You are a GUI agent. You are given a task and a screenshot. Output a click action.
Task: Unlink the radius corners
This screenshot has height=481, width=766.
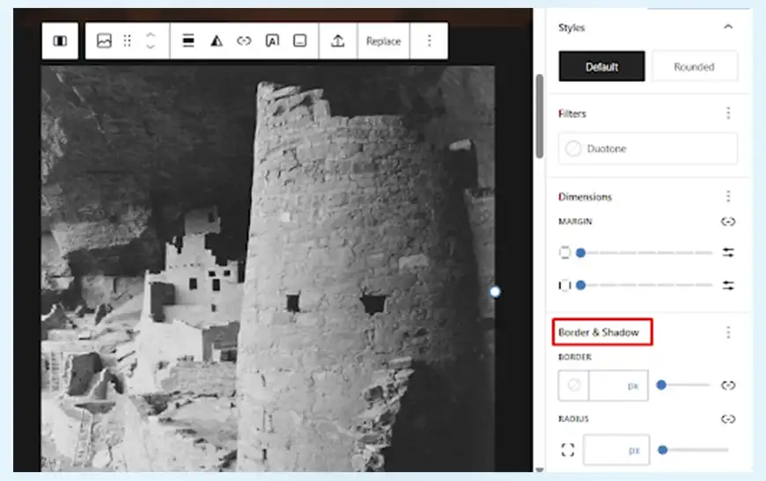point(728,419)
